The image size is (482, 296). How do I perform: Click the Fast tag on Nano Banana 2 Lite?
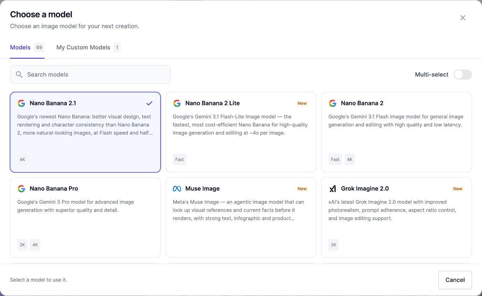(x=179, y=160)
